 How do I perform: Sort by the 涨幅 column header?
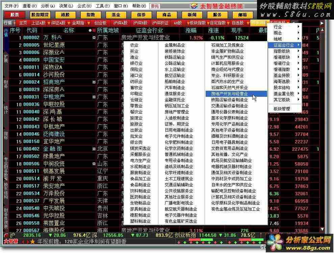[191, 30]
